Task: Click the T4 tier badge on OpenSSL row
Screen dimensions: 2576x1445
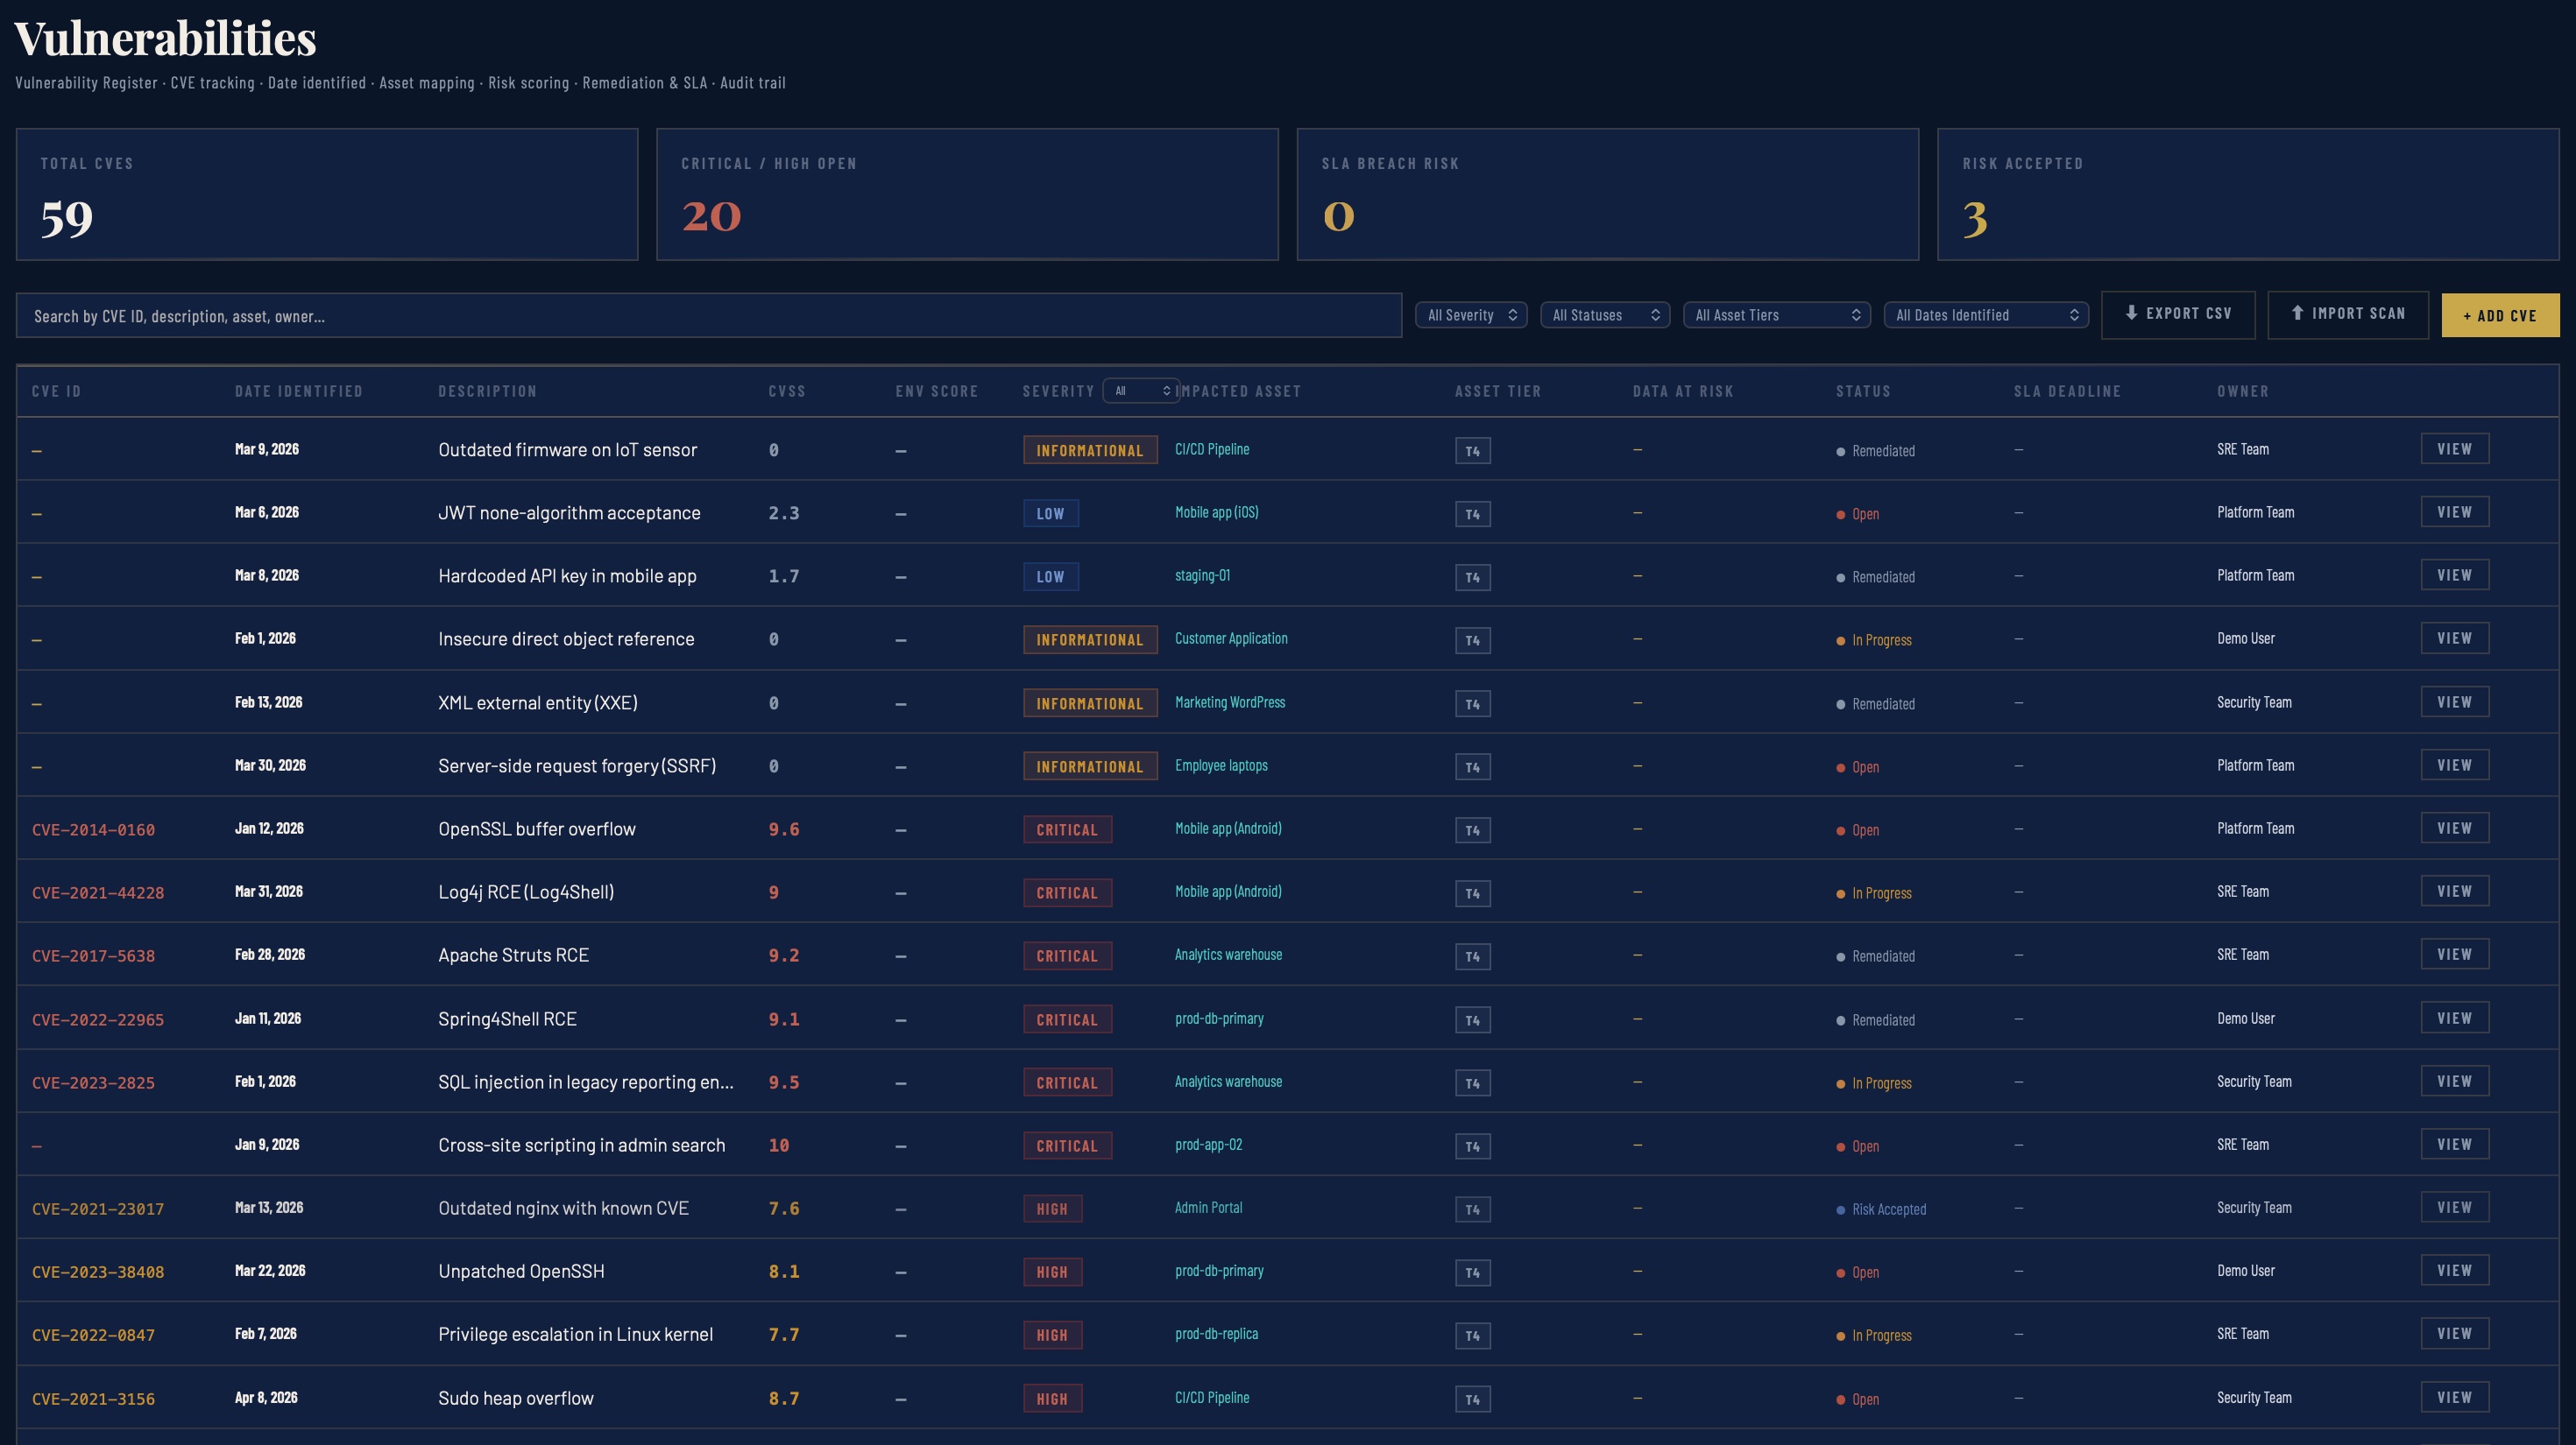Action: click(1472, 829)
